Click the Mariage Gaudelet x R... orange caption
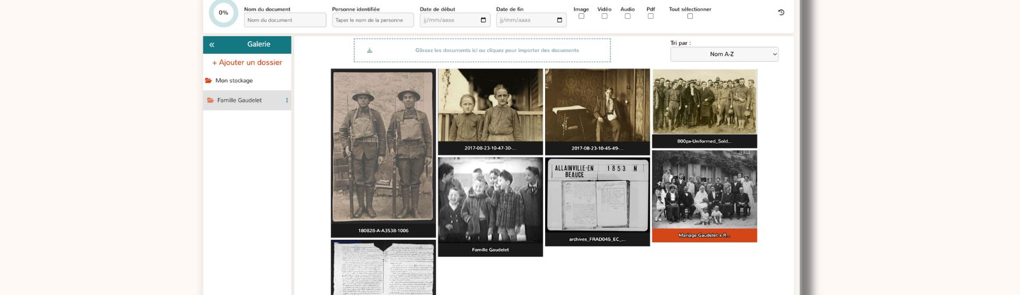 [x=704, y=236]
